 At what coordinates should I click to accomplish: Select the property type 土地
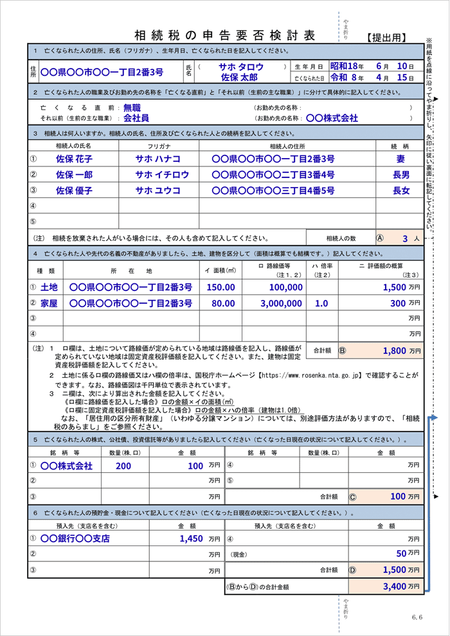coord(49,288)
